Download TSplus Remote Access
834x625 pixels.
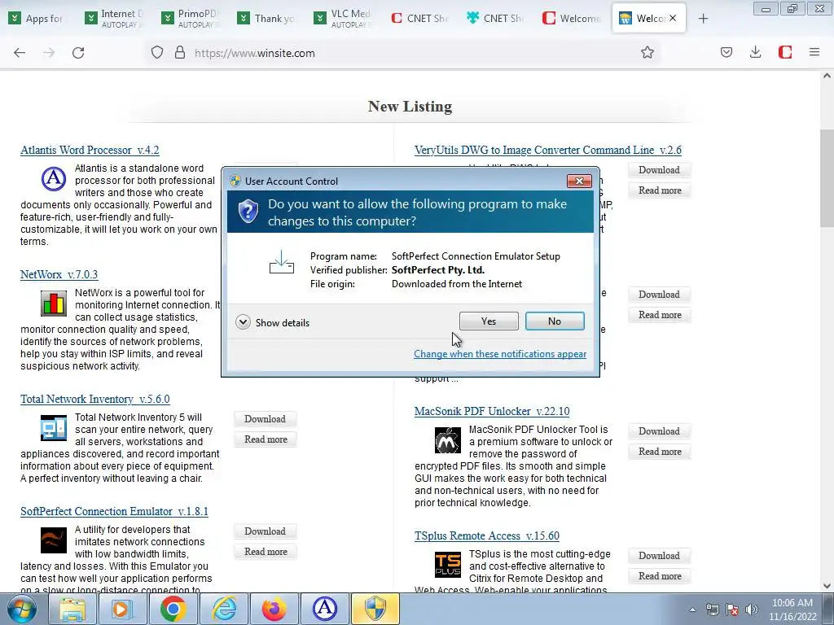(659, 555)
